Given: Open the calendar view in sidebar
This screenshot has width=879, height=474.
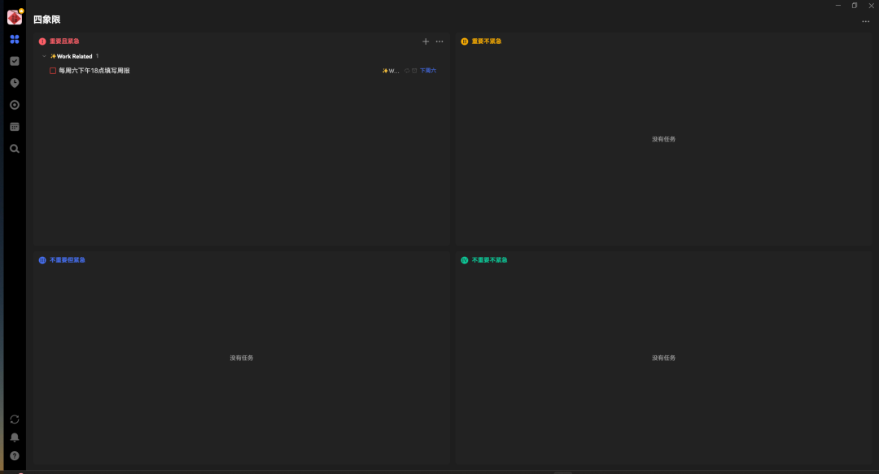Looking at the screenshot, I should 15,127.
